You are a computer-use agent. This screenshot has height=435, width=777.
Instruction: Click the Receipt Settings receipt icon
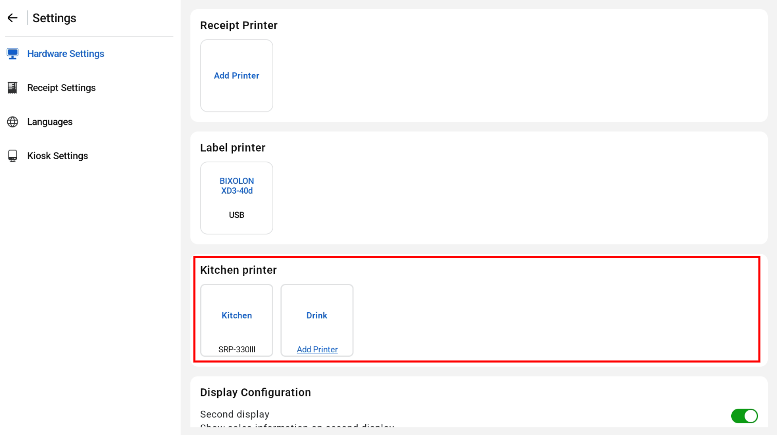13,88
